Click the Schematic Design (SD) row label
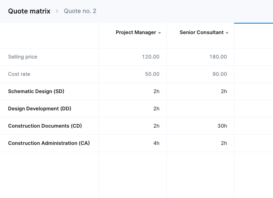 point(36,91)
